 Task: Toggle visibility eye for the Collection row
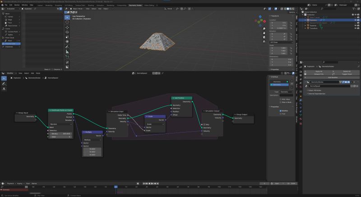click(355, 15)
